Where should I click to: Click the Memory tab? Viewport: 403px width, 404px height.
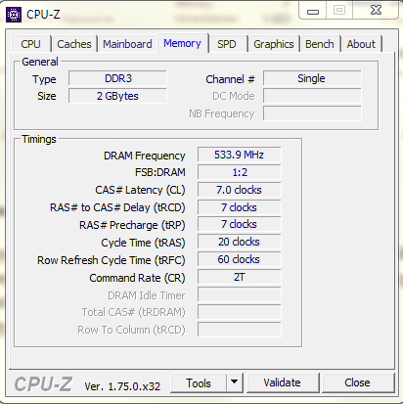(x=182, y=43)
